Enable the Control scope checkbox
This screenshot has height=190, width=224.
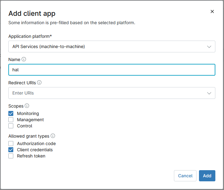tap(11, 126)
